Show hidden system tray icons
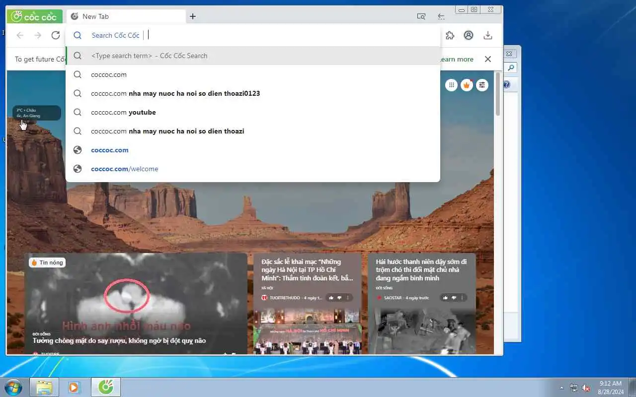Screen dimensions: 636x397 pos(561,388)
